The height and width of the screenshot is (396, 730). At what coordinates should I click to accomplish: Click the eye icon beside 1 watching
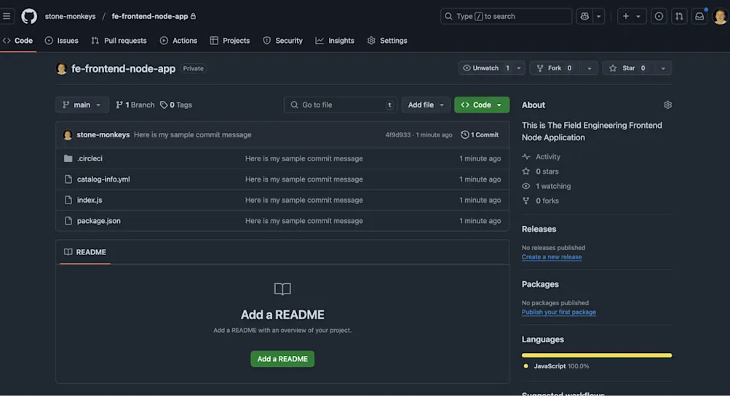(526, 186)
